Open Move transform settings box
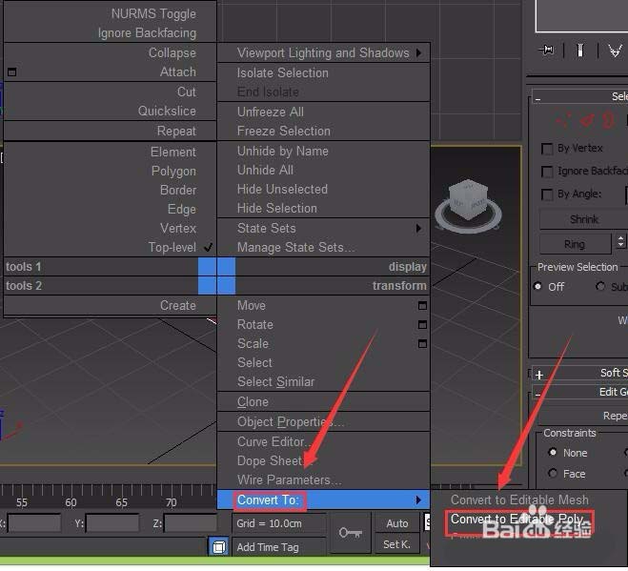Screen dimensions: 628x571 click(x=422, y=306)
